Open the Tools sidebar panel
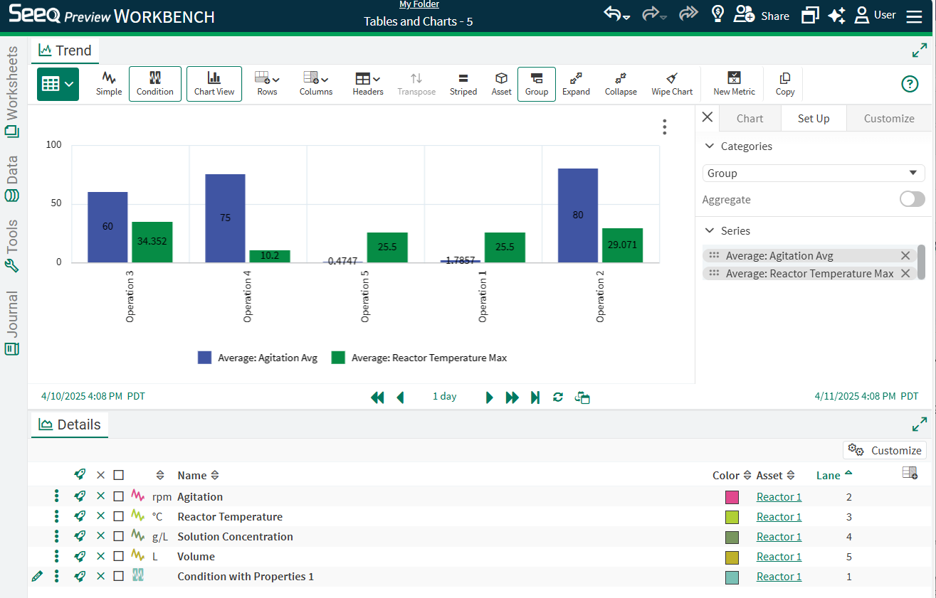Screen dimensions: 936x598 12,246
